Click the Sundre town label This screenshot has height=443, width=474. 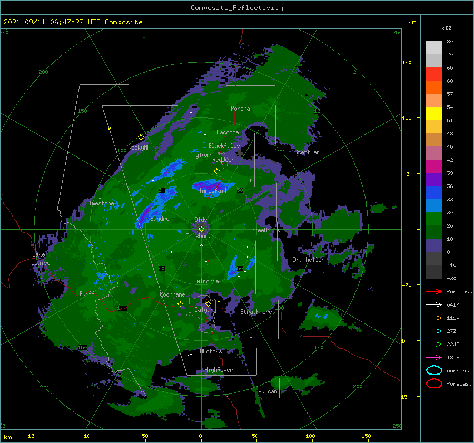160,219
